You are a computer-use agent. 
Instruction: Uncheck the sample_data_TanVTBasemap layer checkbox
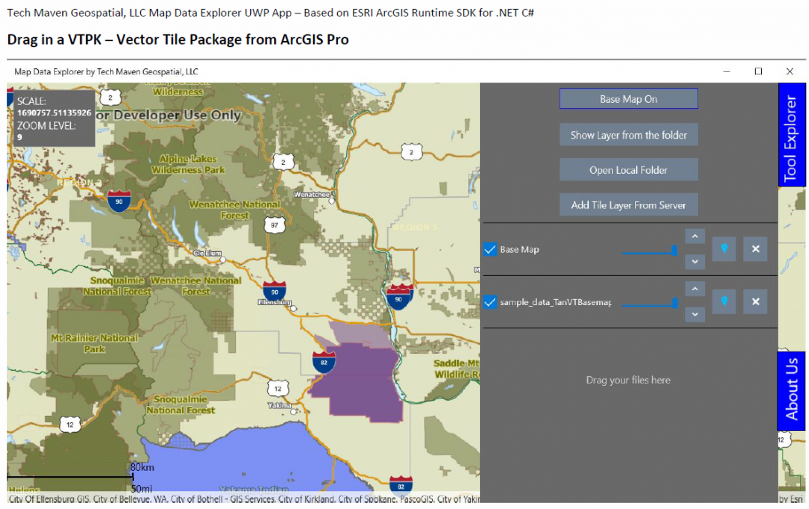click(491, 301)
